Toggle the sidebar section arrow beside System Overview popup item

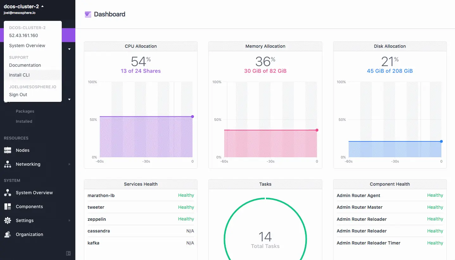pos(69,49)
